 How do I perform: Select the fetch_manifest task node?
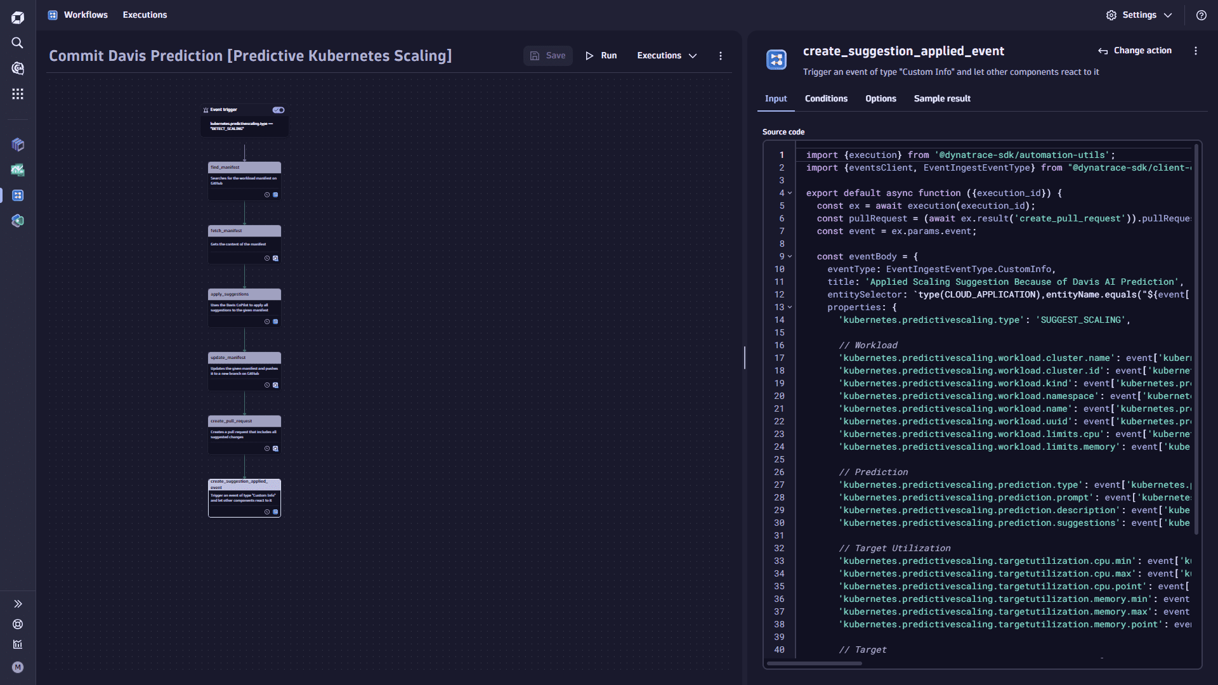[244, 244]
